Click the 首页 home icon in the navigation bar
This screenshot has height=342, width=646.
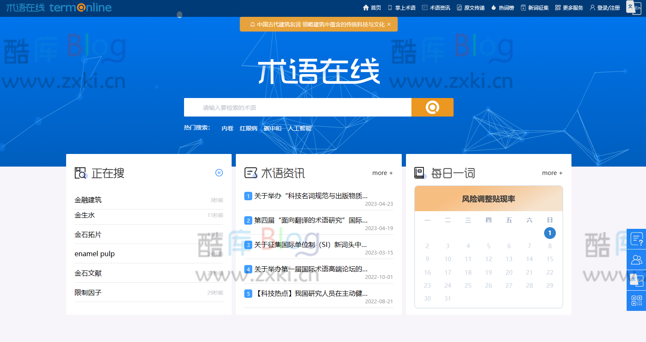(x=366, y=7)
